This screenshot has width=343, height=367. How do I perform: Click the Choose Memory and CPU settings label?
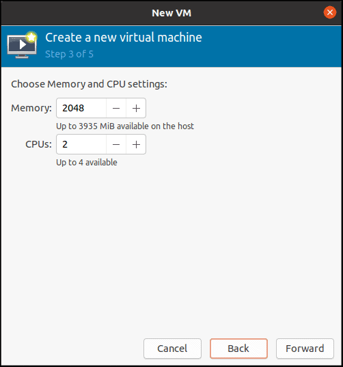click(89, 84)
